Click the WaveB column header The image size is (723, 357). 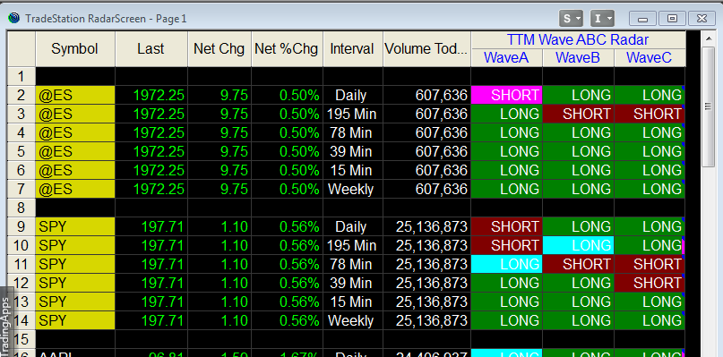(x=578, y=57)
